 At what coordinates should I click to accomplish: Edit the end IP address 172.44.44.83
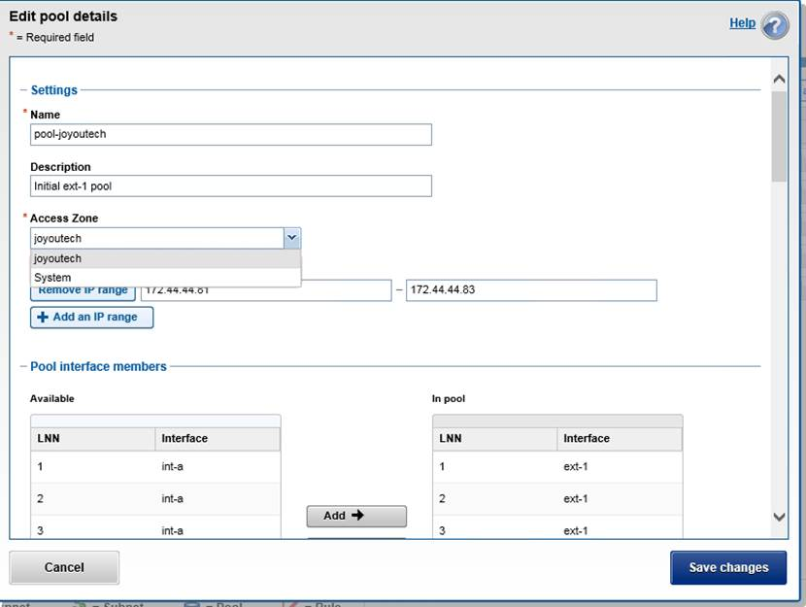(531, 290)
